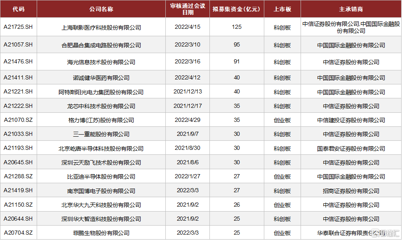Click company name 诺诚健华医药有限公司
Screen dimensions: 402x240
click(x=101, y=78)
